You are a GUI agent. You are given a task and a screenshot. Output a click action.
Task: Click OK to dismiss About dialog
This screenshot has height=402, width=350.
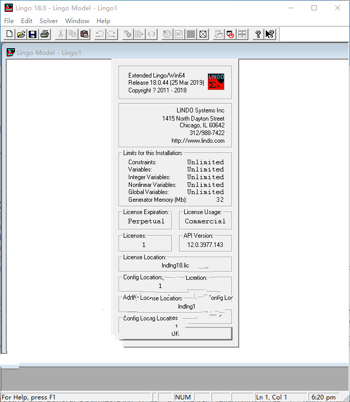176,334
